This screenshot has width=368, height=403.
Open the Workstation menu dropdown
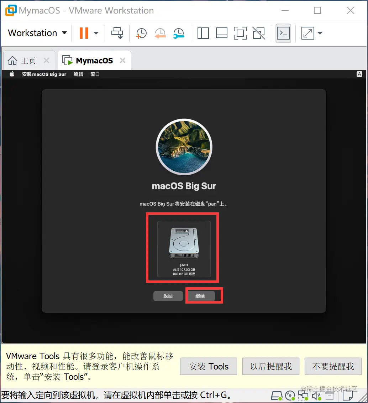[x=37, y=33]
